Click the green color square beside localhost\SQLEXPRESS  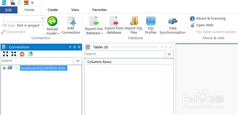click(17, 68)
